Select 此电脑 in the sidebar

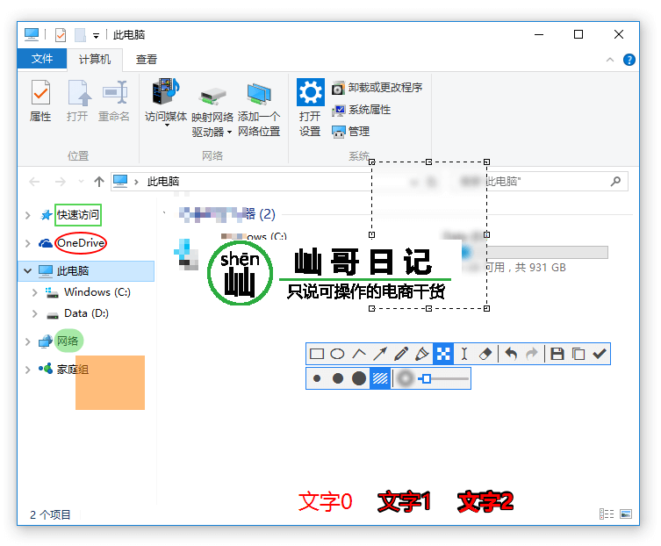pos(73,270)
